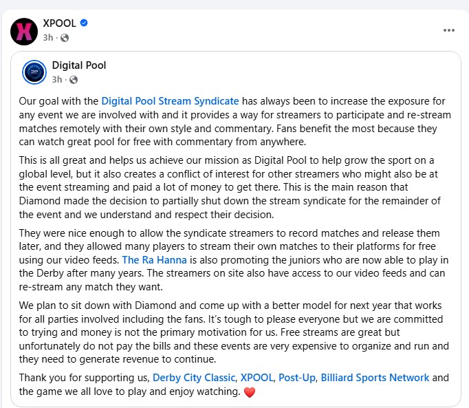Viewport: 469px width, 408px height.
Task: Follow the Digital Pool Stream Syndicate link
Action: click(x=170, y=101)
